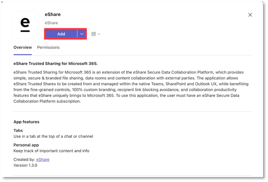Click the eShare app logo
This screenshot has height=182, width=268.
pos(25,25)
